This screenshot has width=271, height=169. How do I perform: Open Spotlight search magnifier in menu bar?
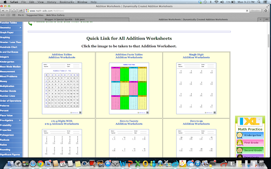tap(259, 2)
